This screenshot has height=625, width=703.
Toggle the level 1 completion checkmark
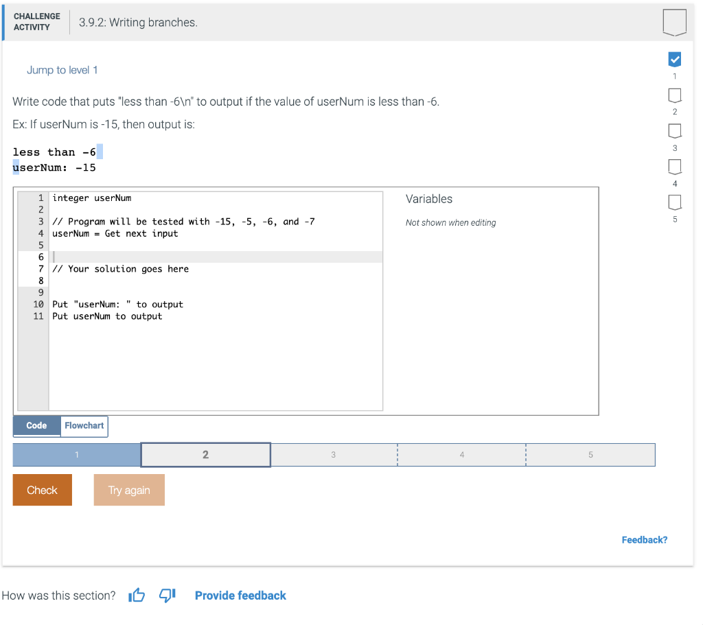675,59
